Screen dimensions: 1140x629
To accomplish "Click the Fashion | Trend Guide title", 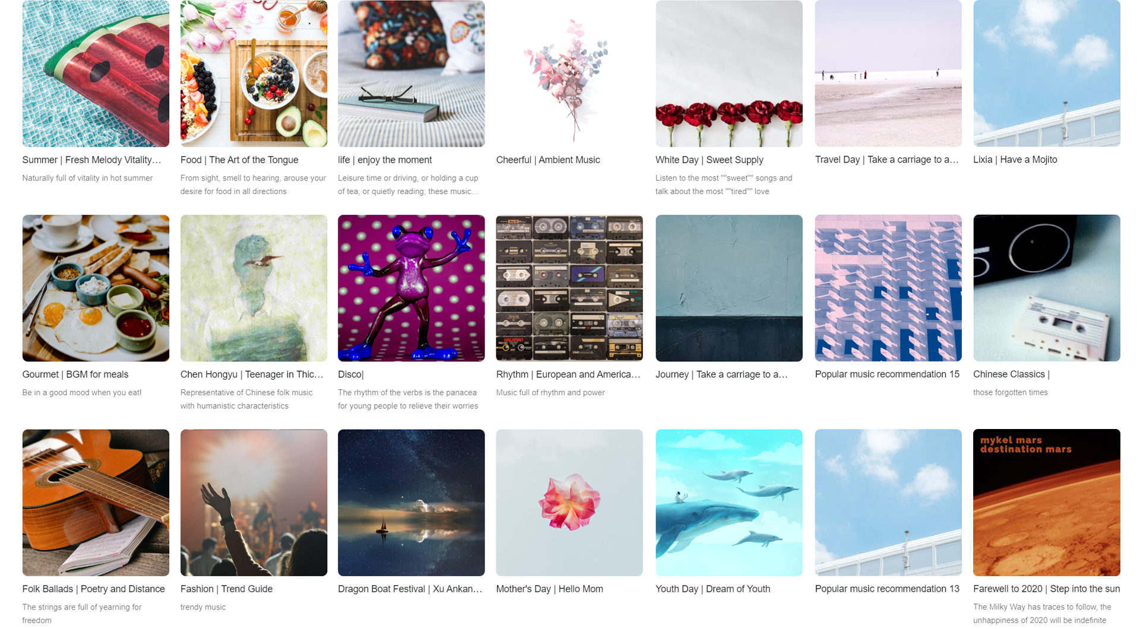I will coord(226,589).
